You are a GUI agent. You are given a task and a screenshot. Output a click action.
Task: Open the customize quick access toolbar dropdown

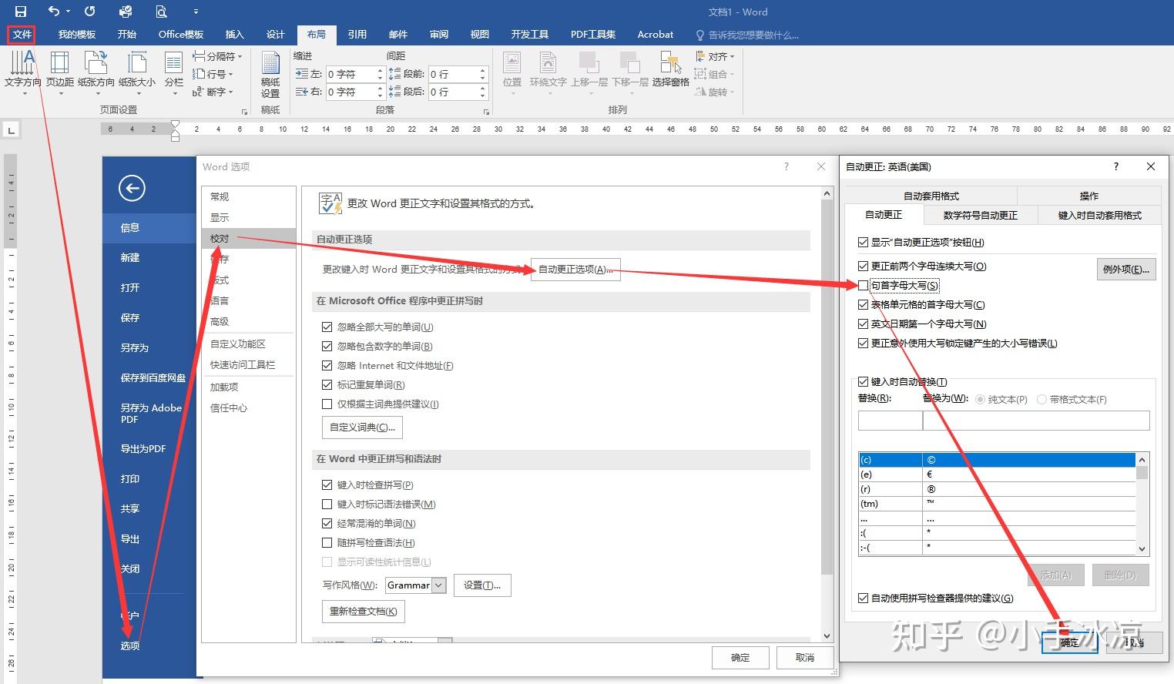pos(196,12)
